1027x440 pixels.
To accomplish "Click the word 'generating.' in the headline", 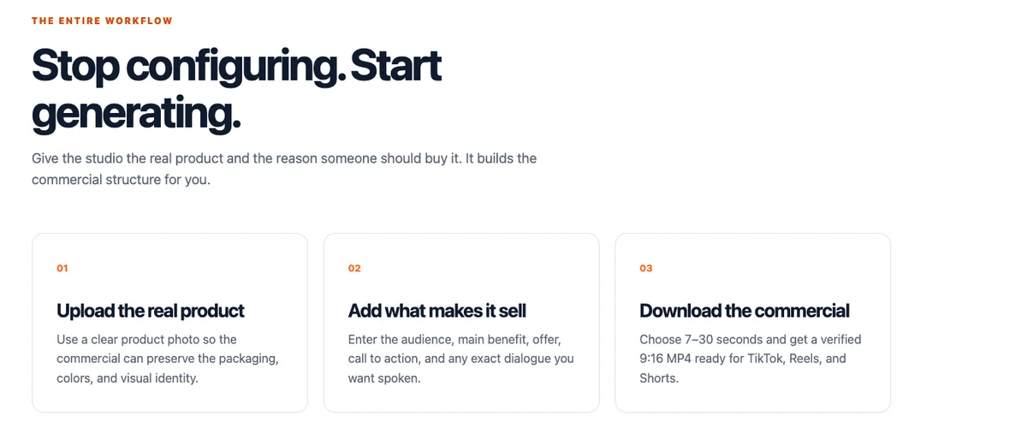I will pyautogui.click(x=136, y=115).
